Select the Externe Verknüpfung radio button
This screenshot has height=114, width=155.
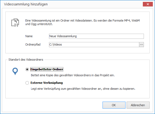27,83
